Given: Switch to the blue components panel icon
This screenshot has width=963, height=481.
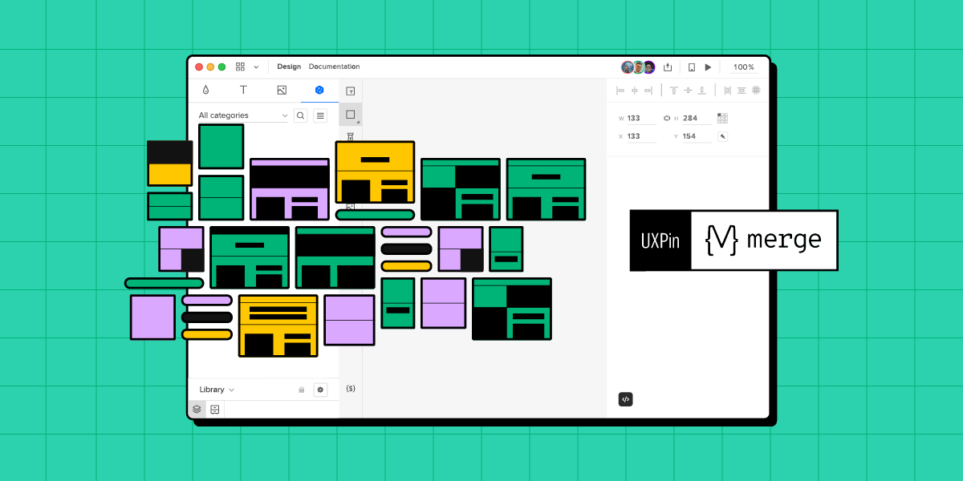Looking at the screenshot, I should tap(319, 90).
